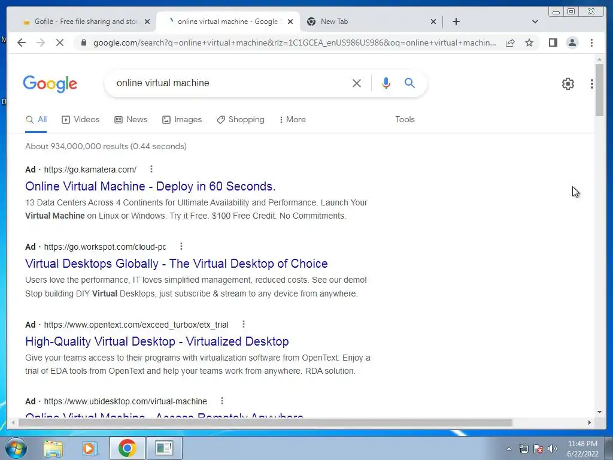Click into the Google search input field

(x=230, y=83)
